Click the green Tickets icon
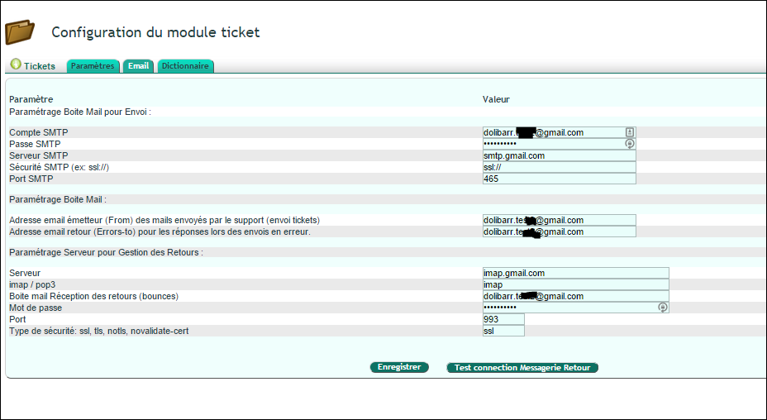The height and width of the screenshot is (420, 767). pyautogui.click(x=16, y=64)
